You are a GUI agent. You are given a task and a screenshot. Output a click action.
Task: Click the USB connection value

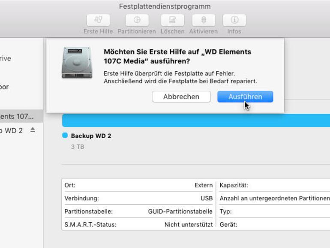coord(207,198)
